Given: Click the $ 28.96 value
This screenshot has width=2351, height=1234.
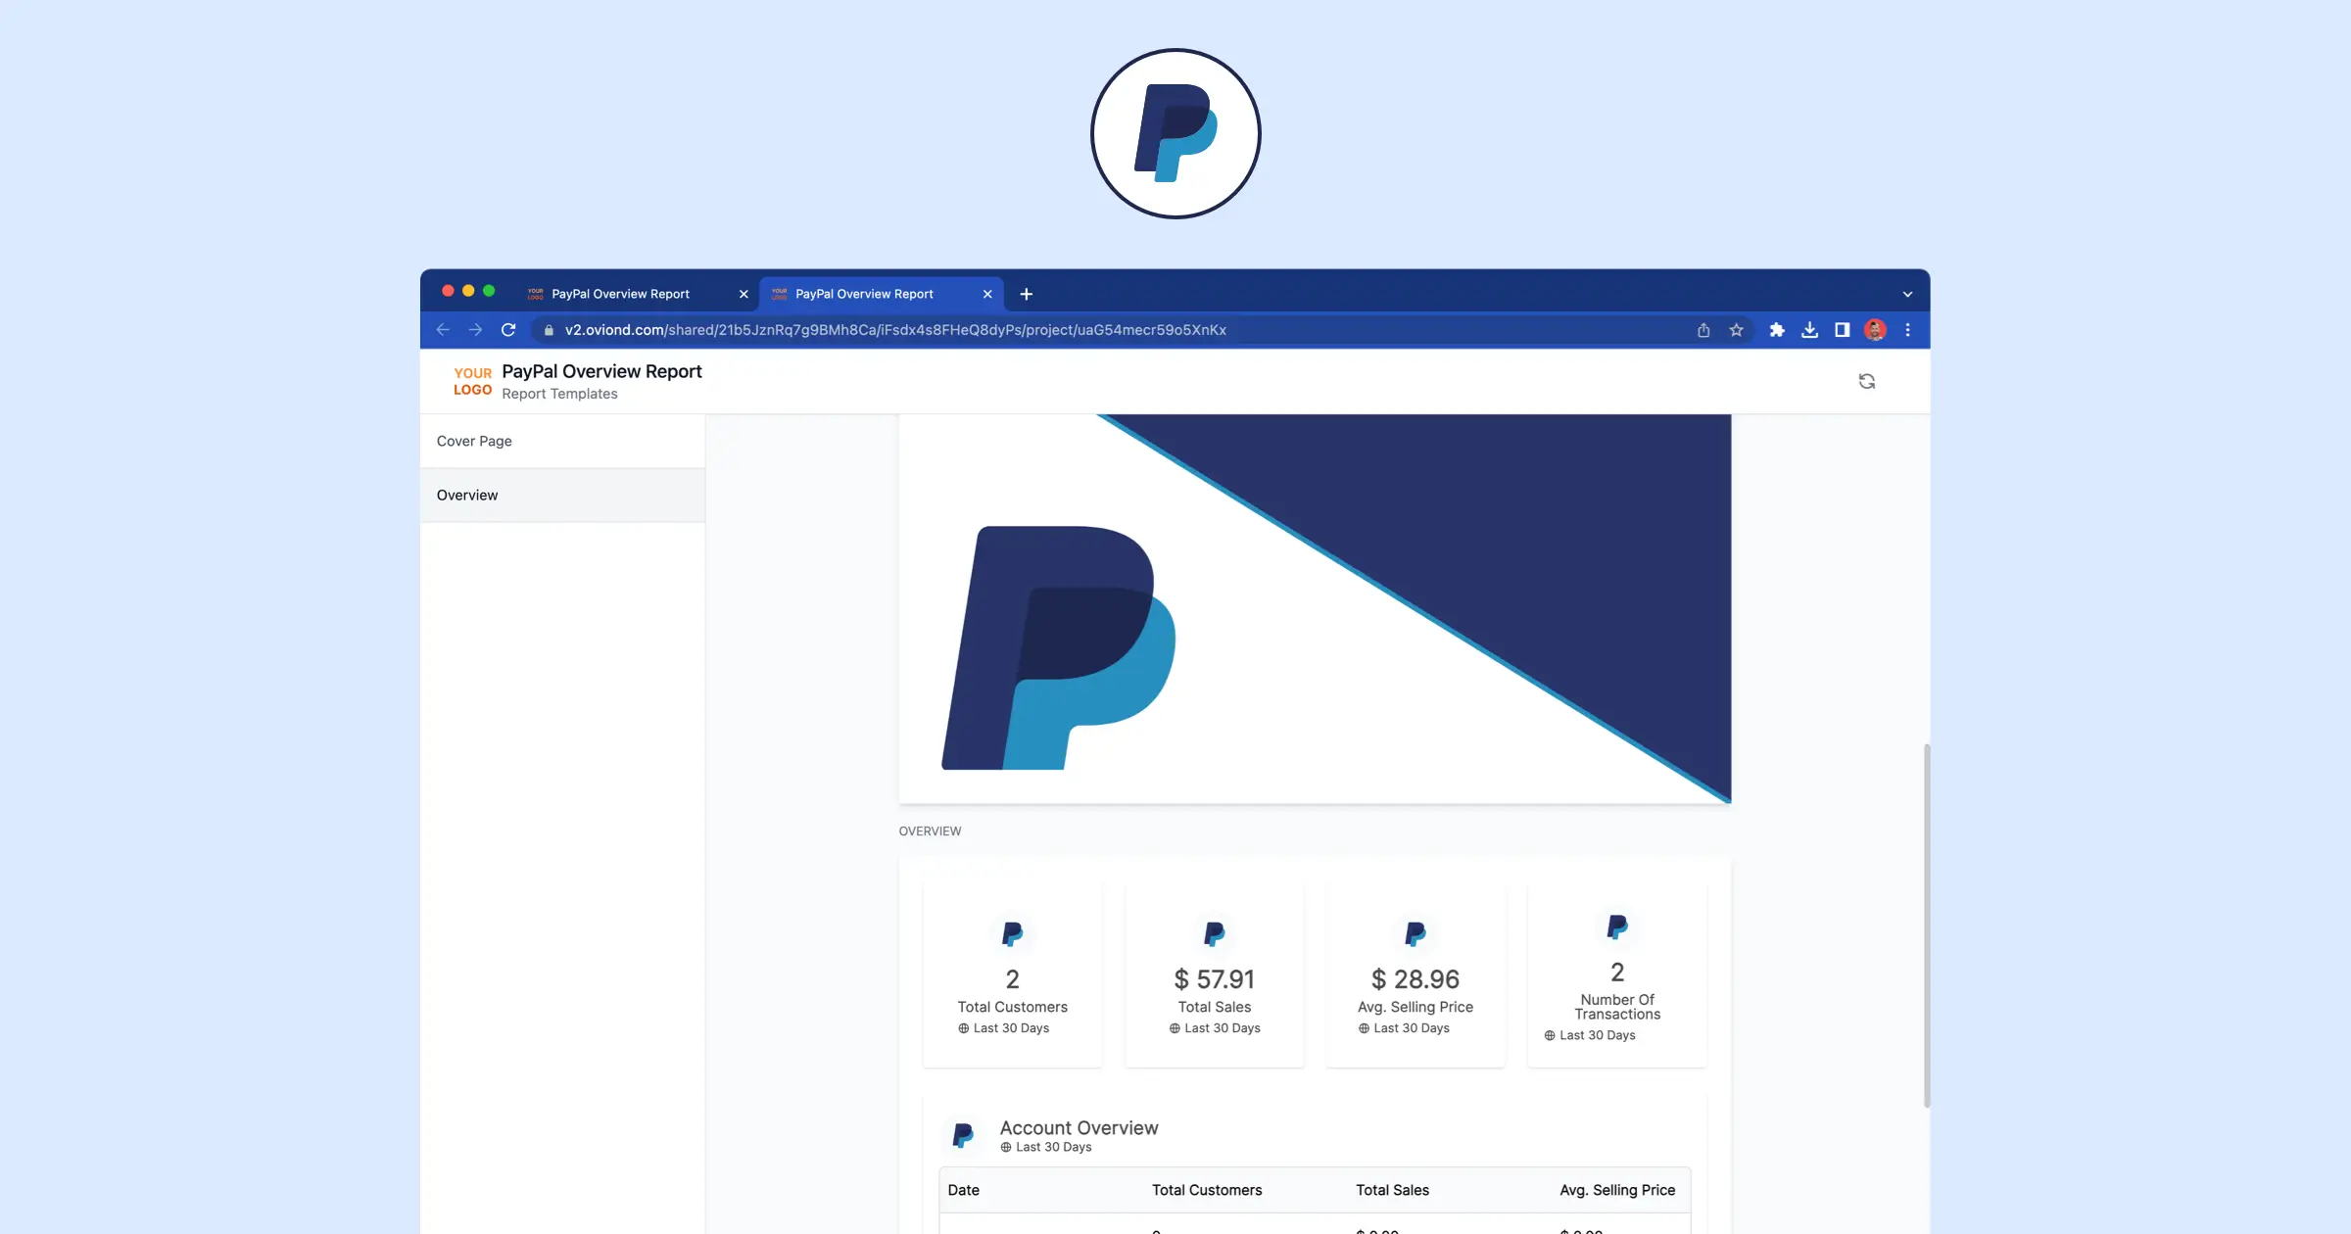Looking at the screenshot, I should coord(1415,979).
